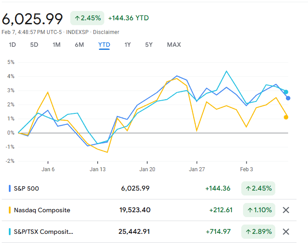
Task: Open the S&P/TSX Composite row
Action: (149, 232)
